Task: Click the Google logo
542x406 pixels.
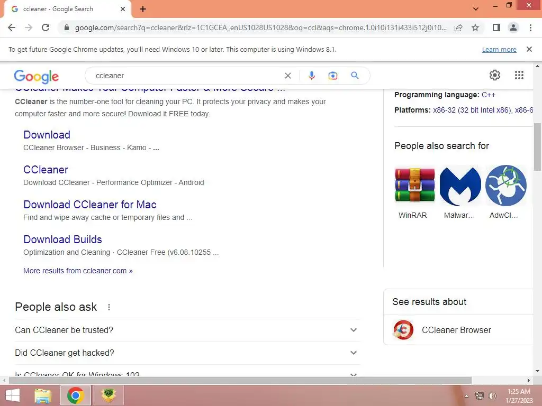Action: [37, 76]
